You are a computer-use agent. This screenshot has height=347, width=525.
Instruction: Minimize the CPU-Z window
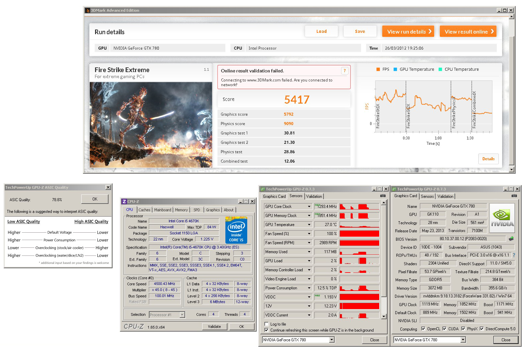tap(240, 201)
